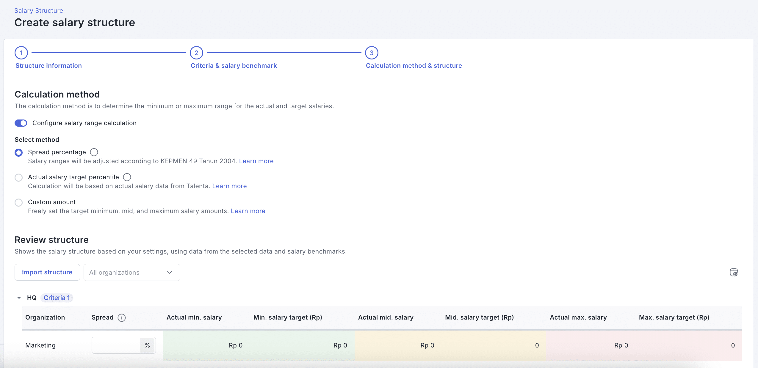Click Import structure button
758x368 pixels.
47,272
